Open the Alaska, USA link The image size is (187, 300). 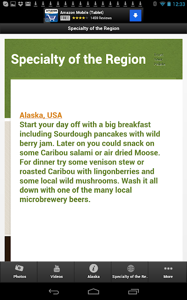click(41, 115)
